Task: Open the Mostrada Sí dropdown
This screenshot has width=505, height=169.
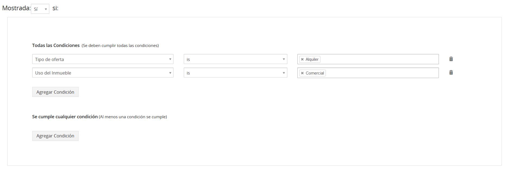Action: (x=40, y=9)
